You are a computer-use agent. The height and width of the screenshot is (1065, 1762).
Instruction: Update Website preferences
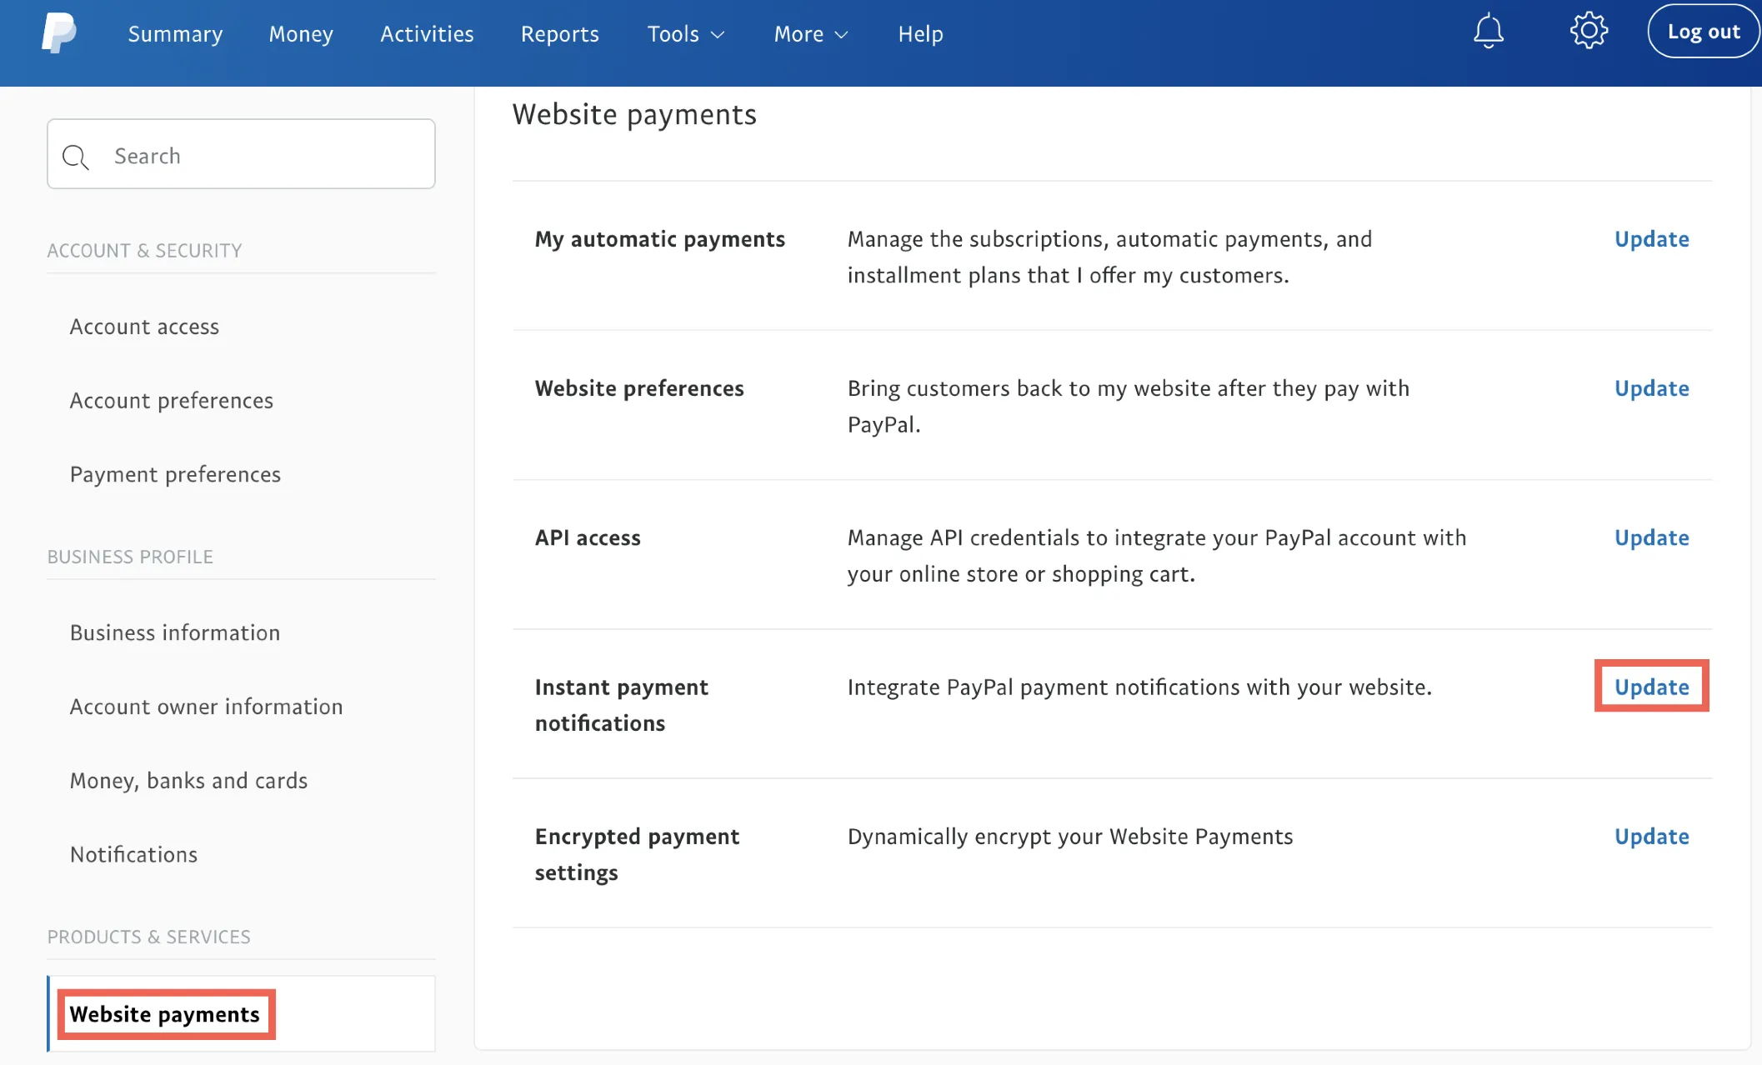(x=1651, y=388)
